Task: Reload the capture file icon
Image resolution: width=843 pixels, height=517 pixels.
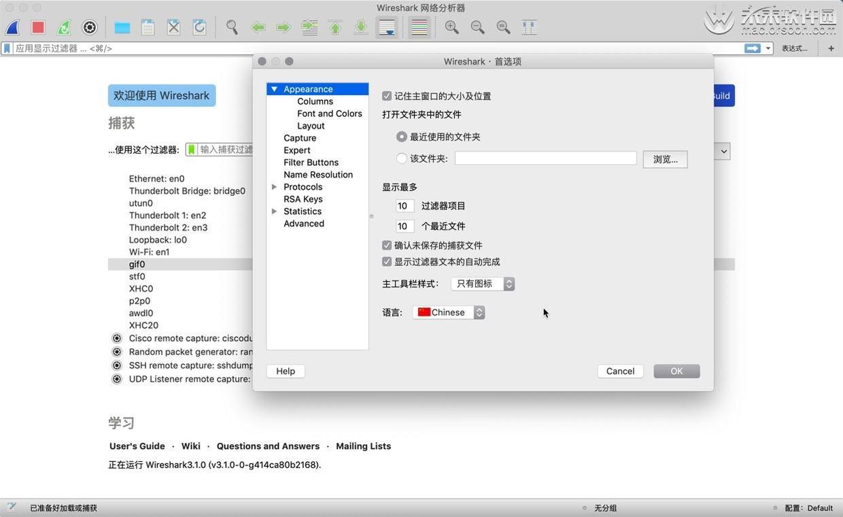Action: pos(199,27)
